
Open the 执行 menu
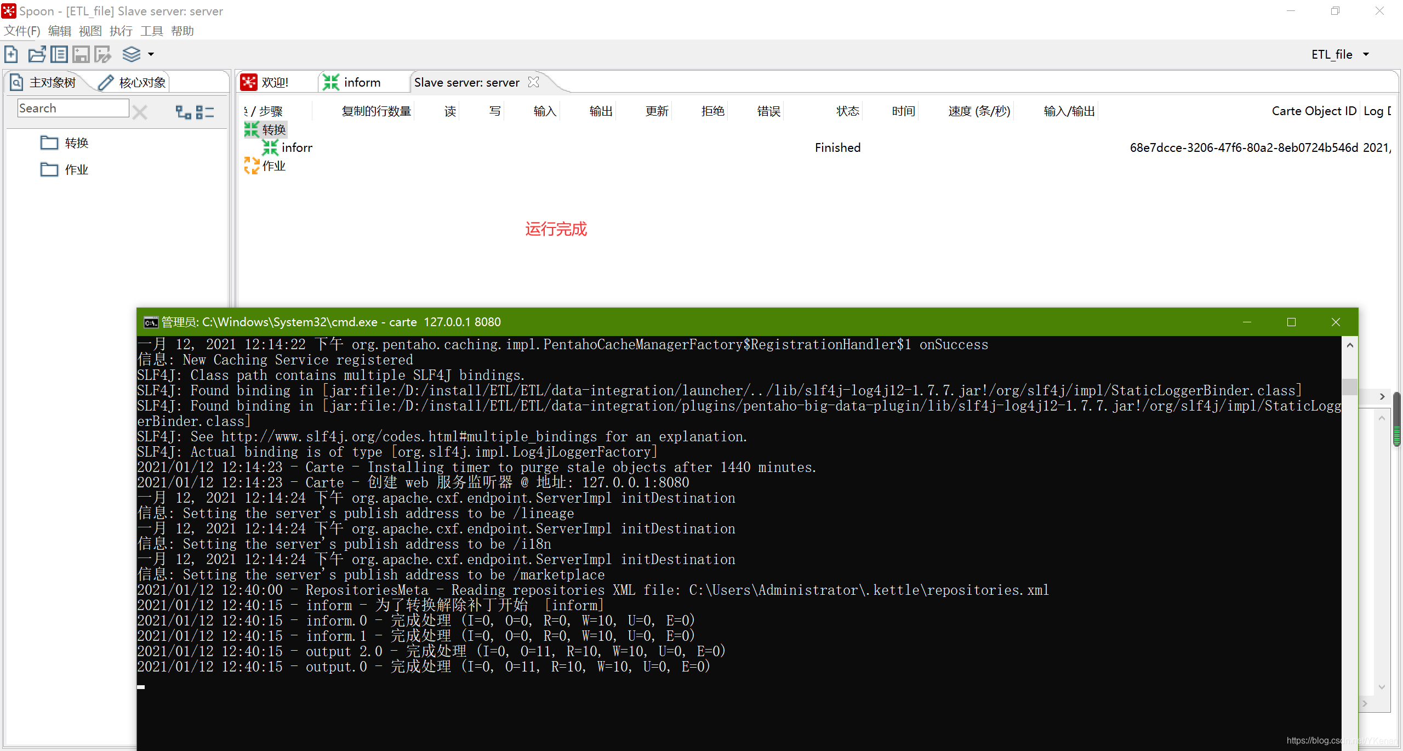pos(121,31)
